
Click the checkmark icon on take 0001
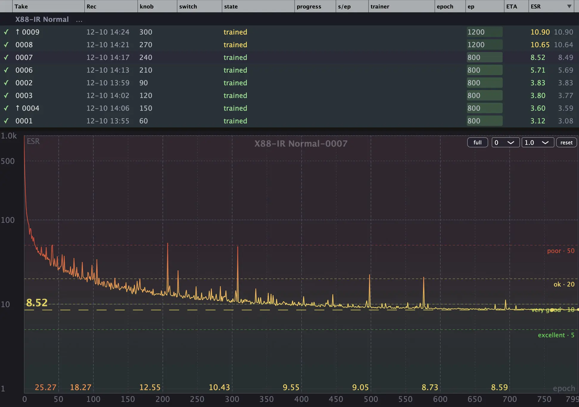point(6,121)
